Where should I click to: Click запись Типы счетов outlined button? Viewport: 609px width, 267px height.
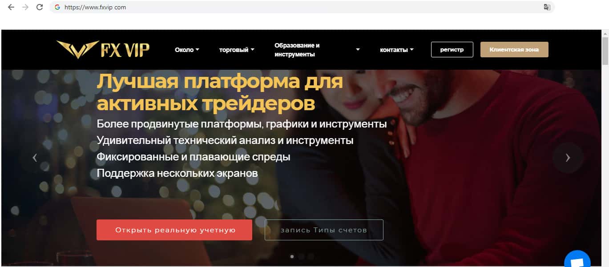click(324, 230)
